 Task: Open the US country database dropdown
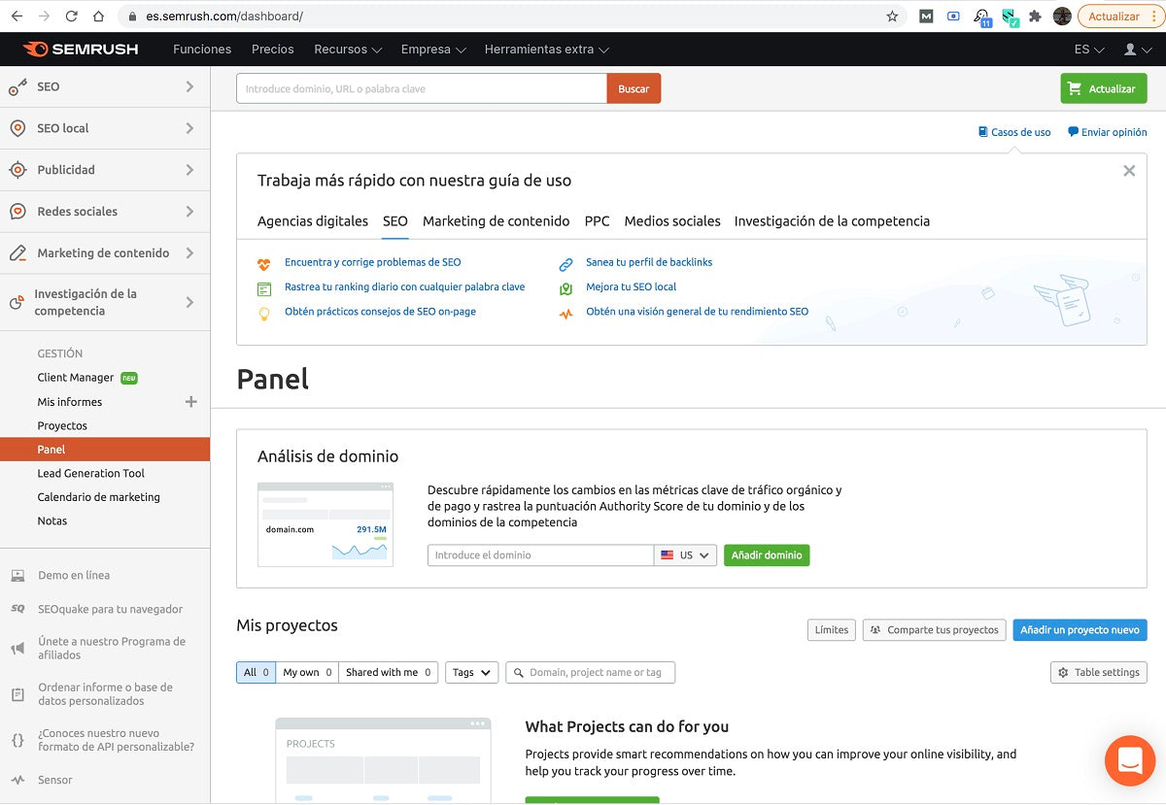click(x=686, y=555)
